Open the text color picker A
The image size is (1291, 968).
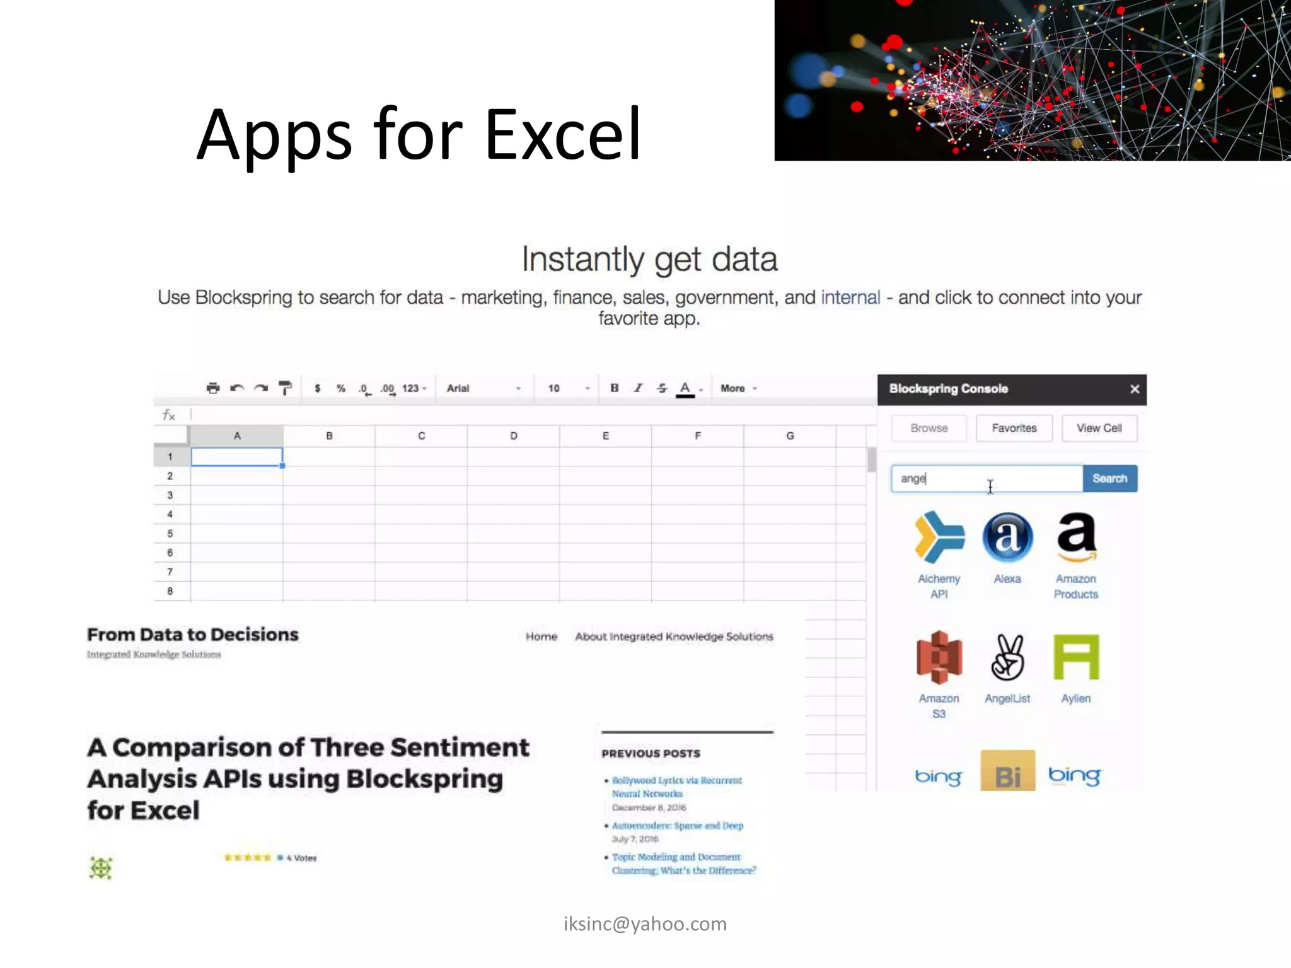685,388
